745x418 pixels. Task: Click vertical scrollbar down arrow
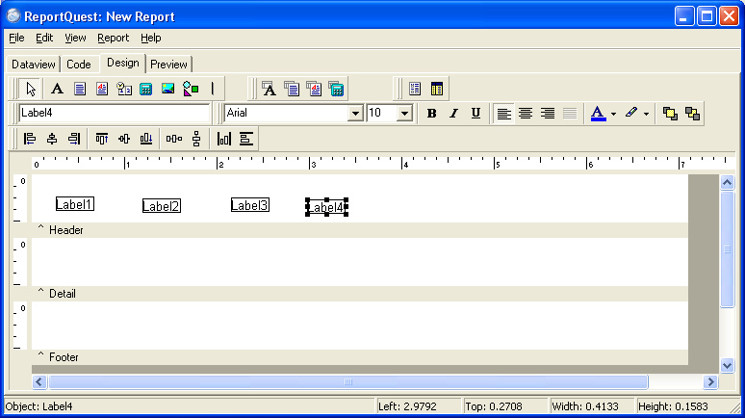pyautogui.click(x=727, y=365)
